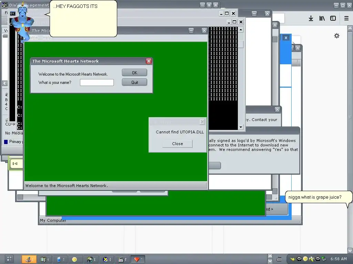Screen dimensions: 353x264
Task: Switch to the orange Disk Management taskbar item
Action: click(29, 259)
